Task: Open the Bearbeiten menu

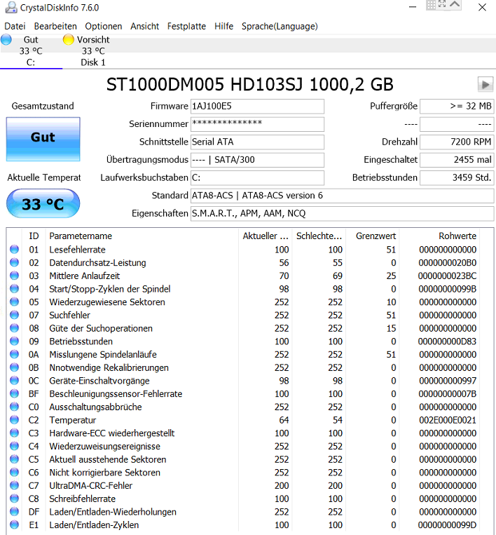Action: 55,26
